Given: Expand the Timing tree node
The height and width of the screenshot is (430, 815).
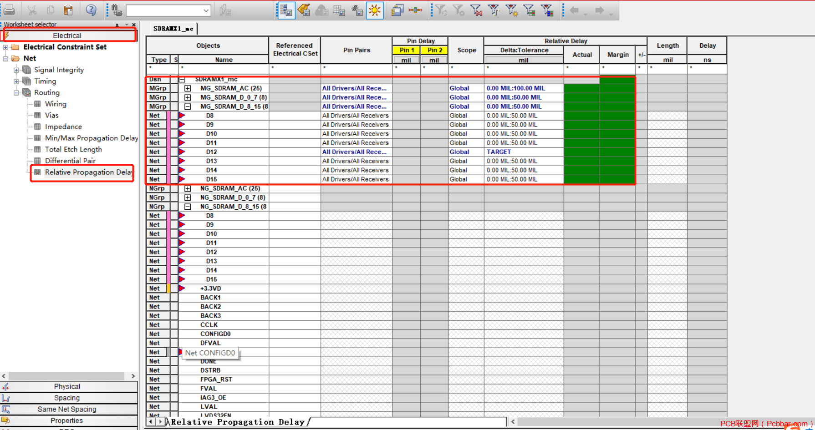Looking at the screenshot, I should click(16, 81).
